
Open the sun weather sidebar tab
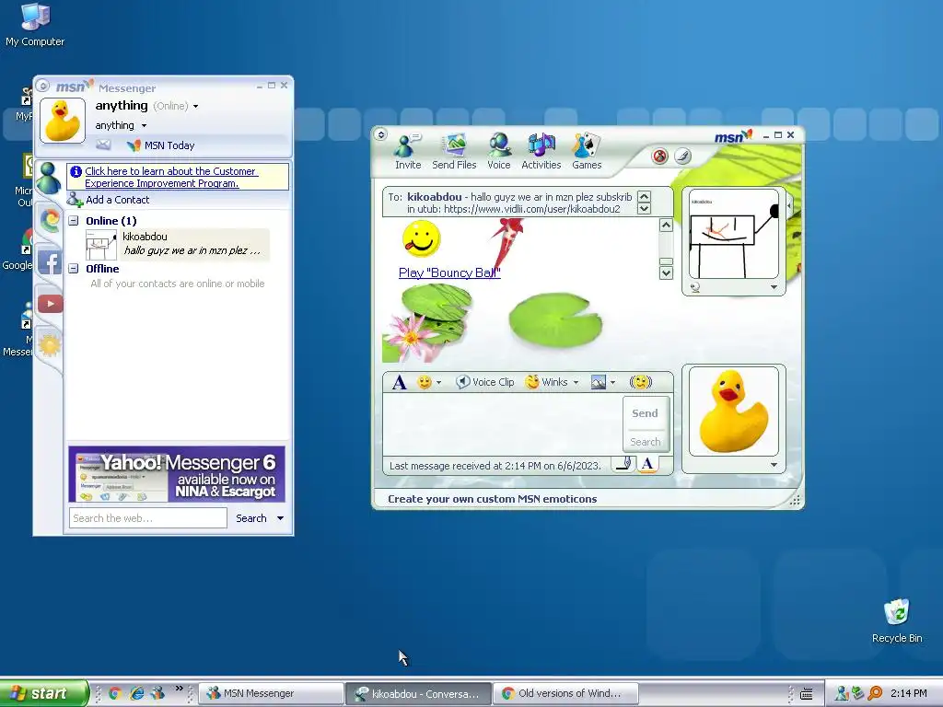coord(50,345)
